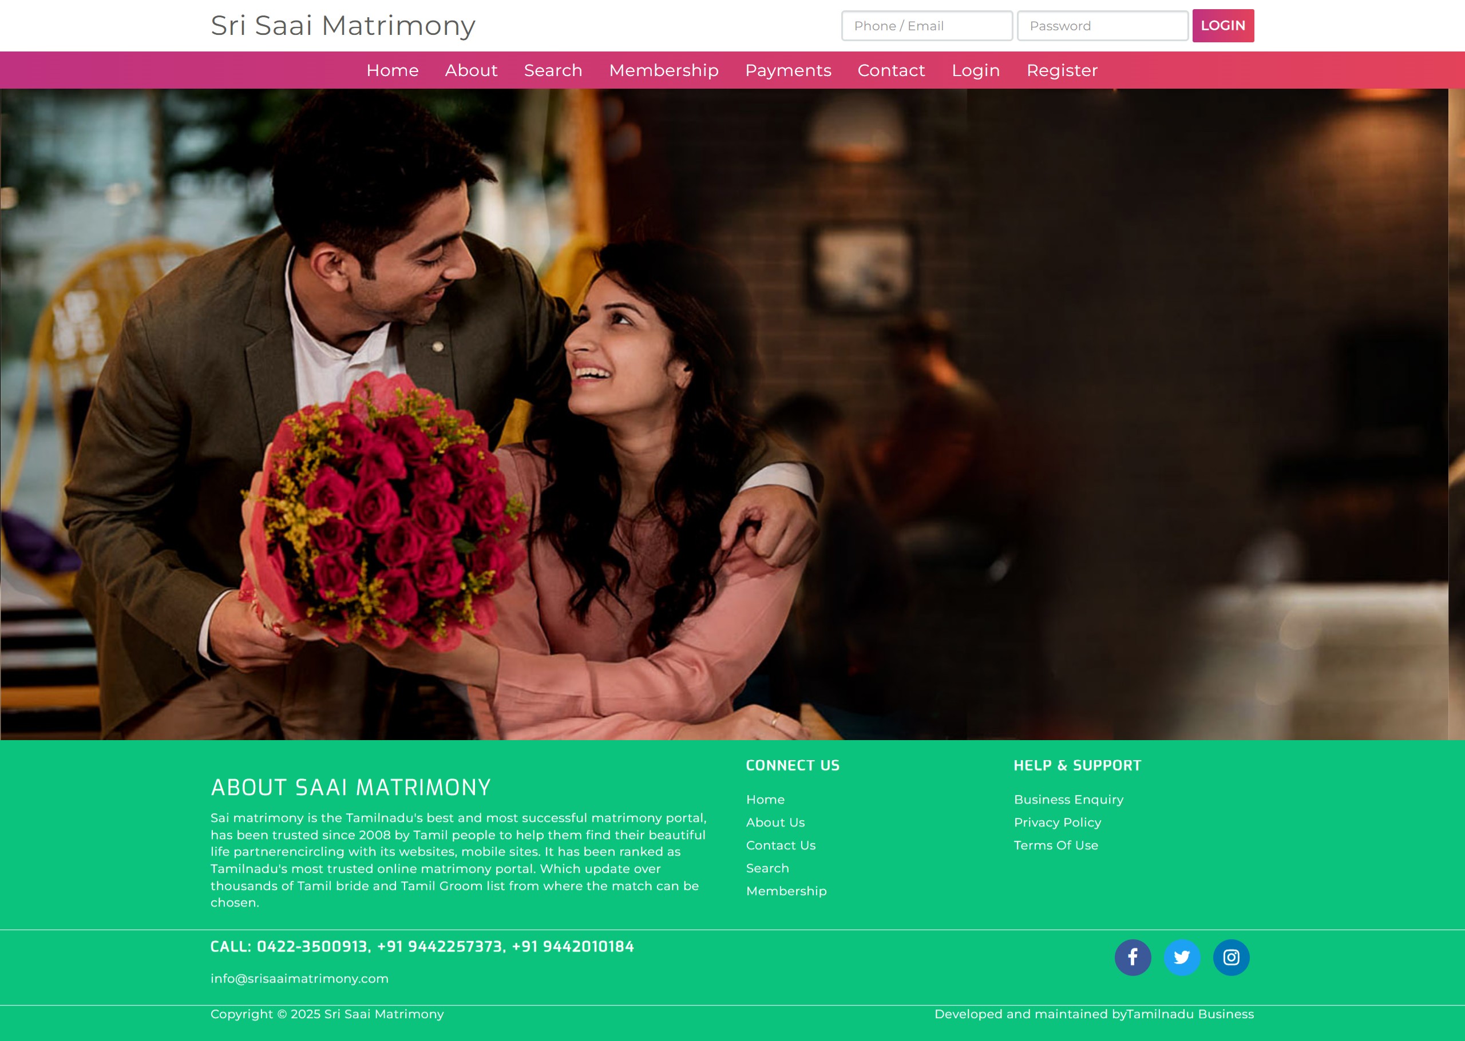The image size is (1465, 1041).
Task: Open the Payments nav item
Action: [x=788, y=70]
